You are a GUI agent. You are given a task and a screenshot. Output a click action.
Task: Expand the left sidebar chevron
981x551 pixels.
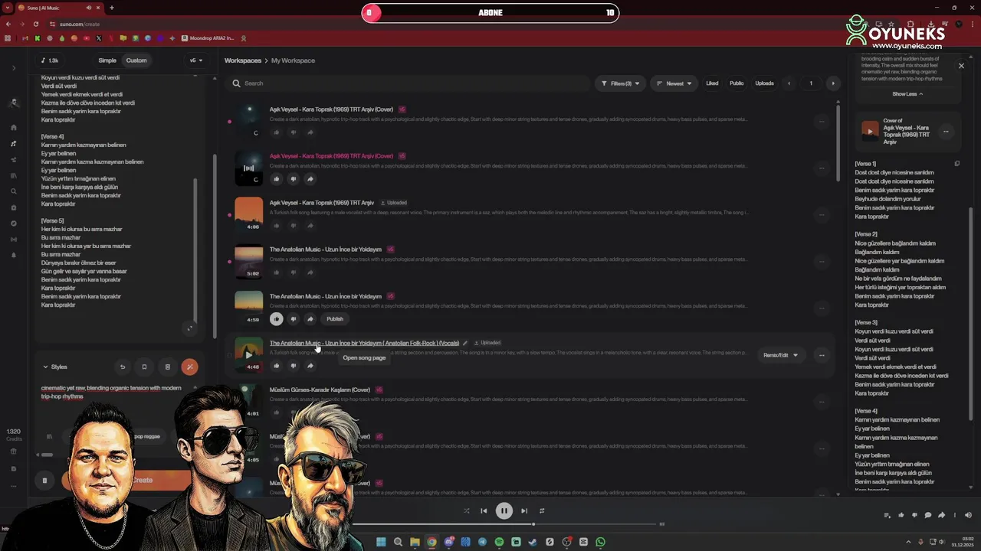tap(14, 68)
